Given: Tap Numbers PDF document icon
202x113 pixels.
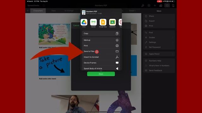Looking at the screenshot, I should pos(84,13).
